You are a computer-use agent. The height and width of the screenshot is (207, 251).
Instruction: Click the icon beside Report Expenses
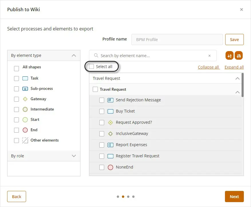(110, 145)
